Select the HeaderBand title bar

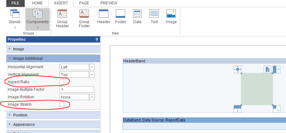pyautogui.click(x=204, y=61)
